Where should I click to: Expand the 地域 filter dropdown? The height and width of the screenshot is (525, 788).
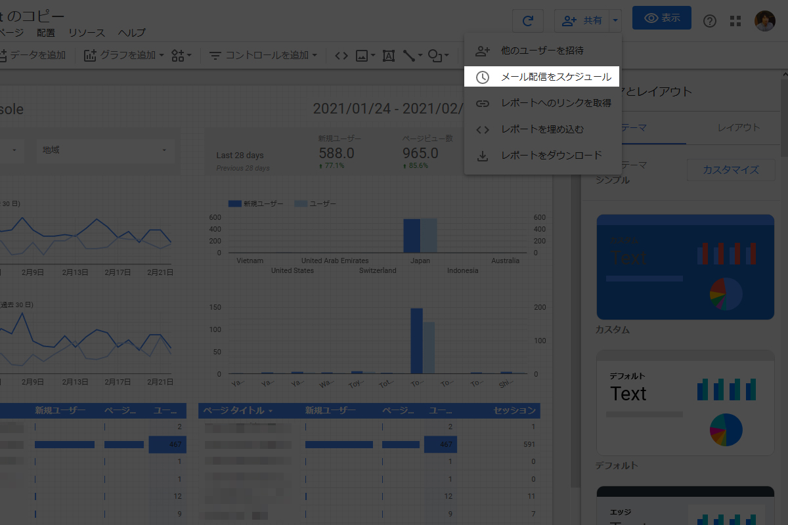click(105, 150)
